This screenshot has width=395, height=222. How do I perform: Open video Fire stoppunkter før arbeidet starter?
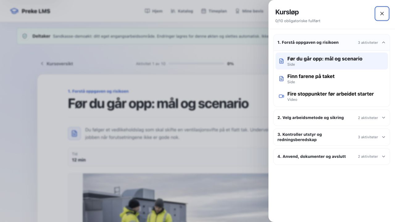(331, 96)
